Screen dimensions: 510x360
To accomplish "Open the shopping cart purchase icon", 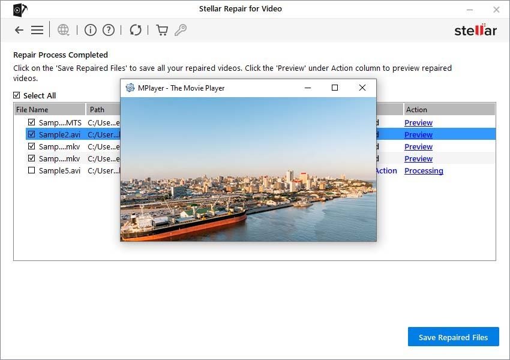I will pos(161,29).
